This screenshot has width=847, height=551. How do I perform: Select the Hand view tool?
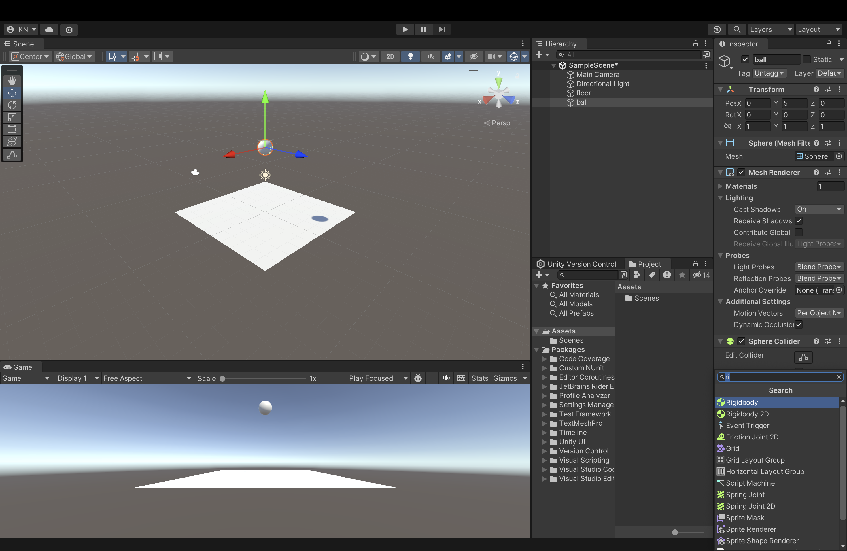[12, 81]
